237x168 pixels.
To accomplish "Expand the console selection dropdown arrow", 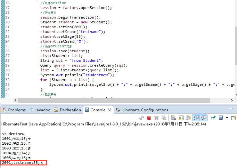I will (x=227, y=118).
